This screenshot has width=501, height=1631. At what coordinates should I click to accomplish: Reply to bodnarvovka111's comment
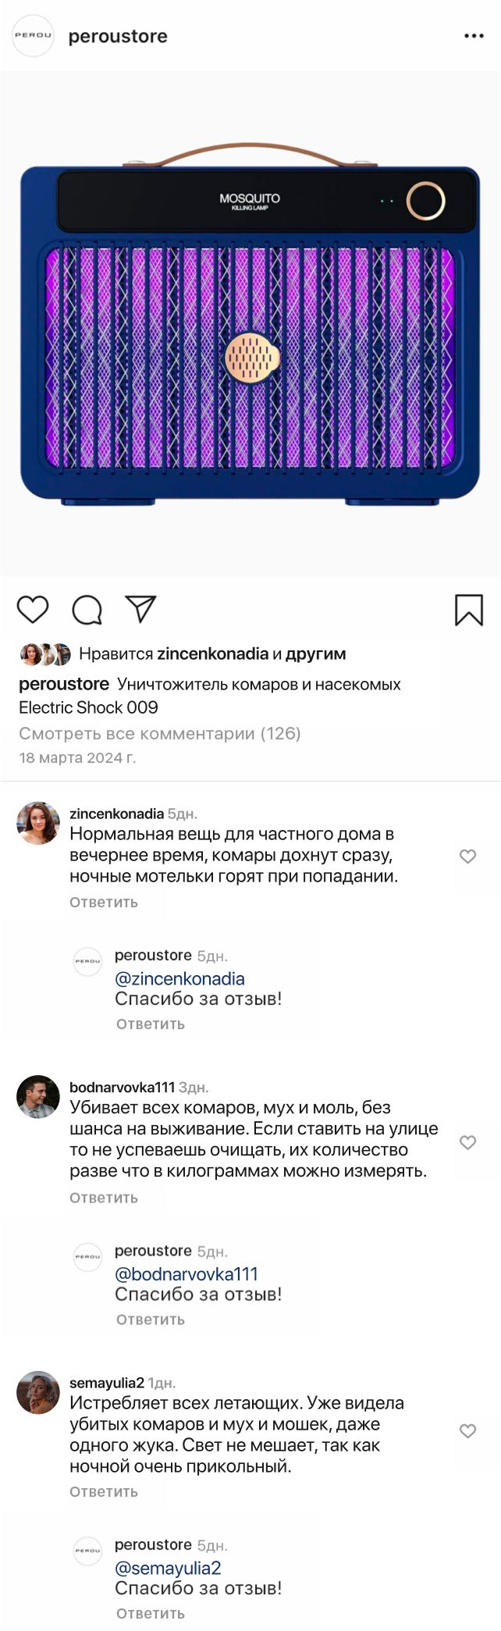tap(104, 1198)
